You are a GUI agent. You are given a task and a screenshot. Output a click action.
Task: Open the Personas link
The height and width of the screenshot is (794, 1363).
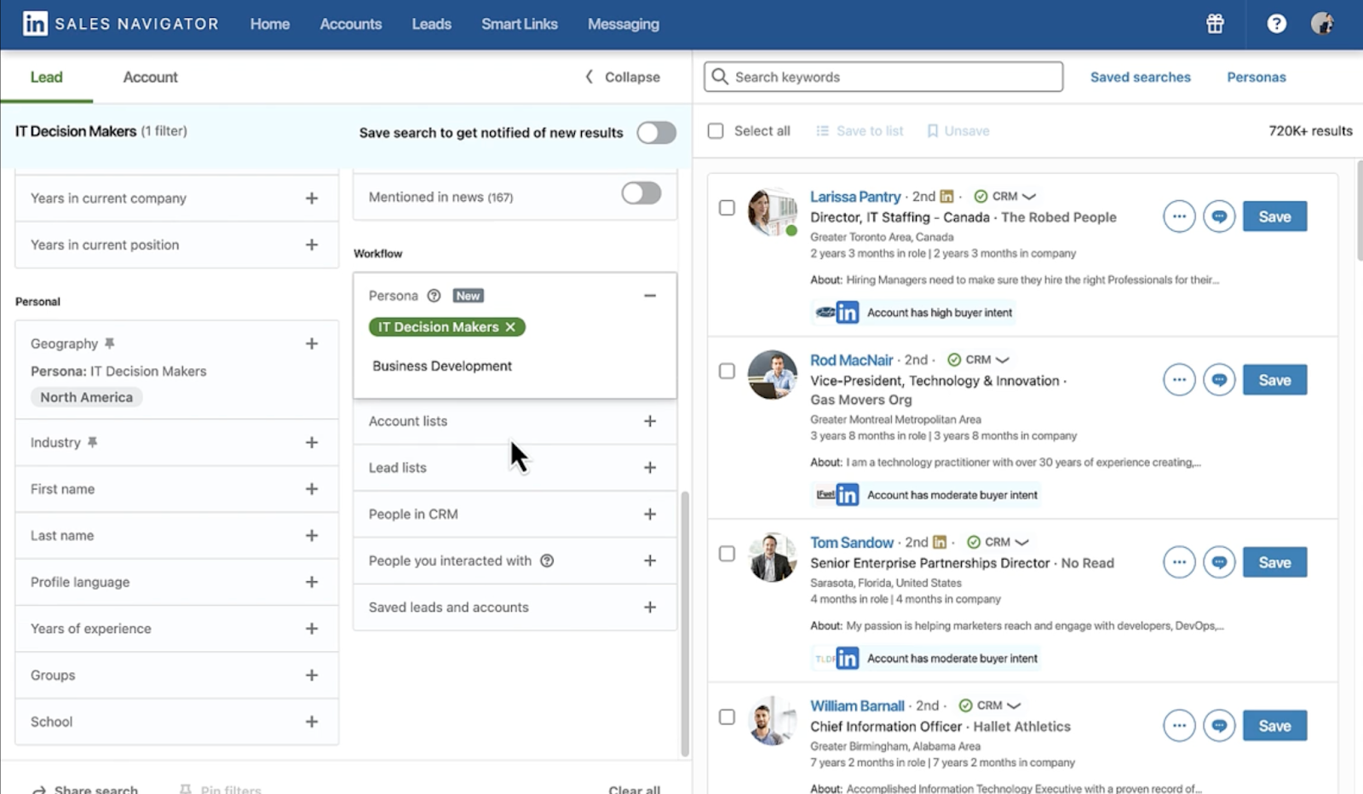tap(1257, 77)
